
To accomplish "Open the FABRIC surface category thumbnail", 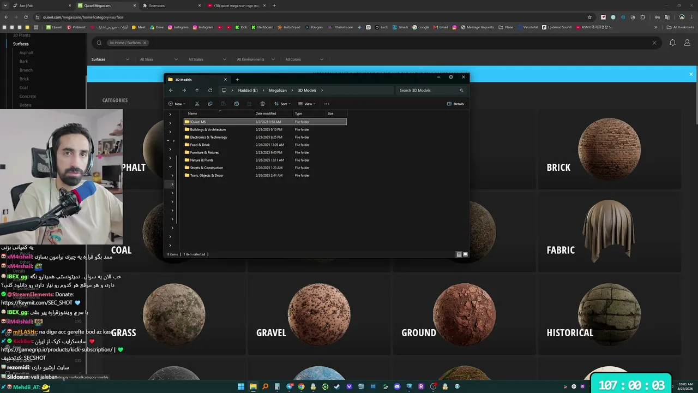I will tap(610, 232).
